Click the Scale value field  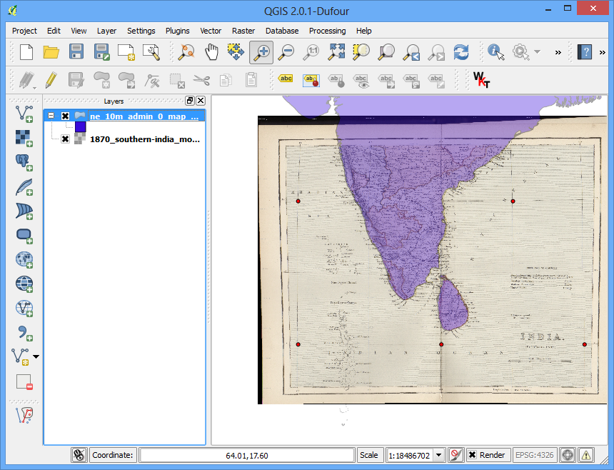pyautogui.click(x=410, y=455)
